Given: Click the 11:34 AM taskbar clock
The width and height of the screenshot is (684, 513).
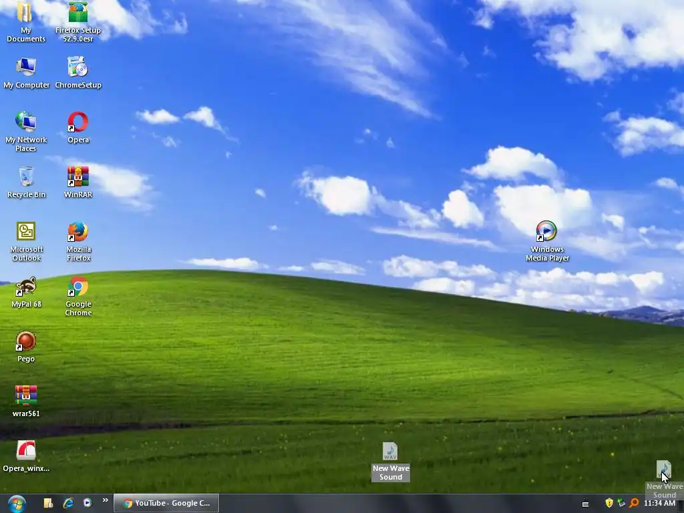Looking at the screenshot, I should click(x=659, y=503).
